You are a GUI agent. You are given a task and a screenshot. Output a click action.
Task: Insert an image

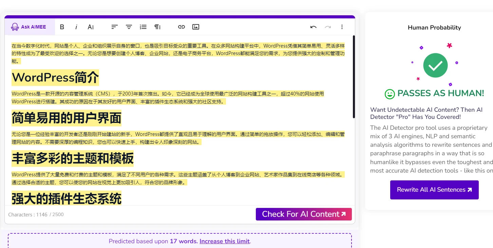pos(196,27)
